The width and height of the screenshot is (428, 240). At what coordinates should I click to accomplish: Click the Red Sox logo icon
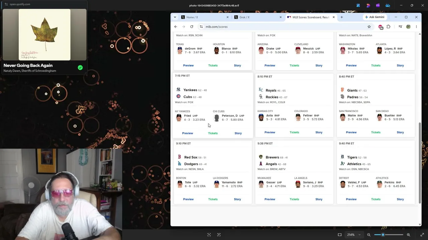click(179, 157)
